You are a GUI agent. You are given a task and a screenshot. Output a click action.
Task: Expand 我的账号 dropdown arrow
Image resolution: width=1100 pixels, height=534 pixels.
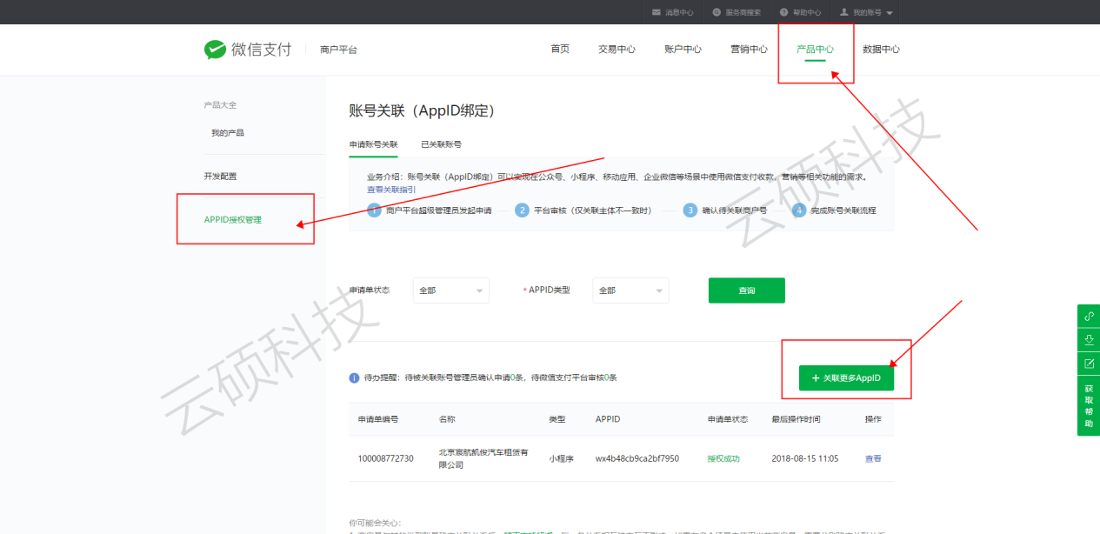click(890, 13)
